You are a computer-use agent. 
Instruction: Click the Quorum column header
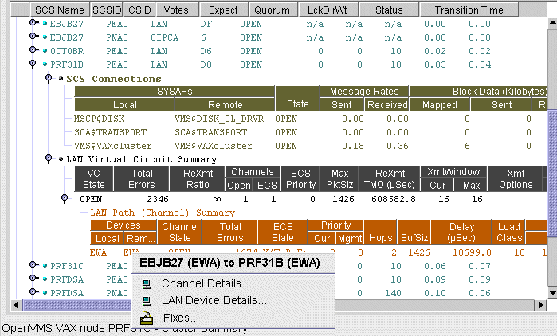tap(273, 10)
